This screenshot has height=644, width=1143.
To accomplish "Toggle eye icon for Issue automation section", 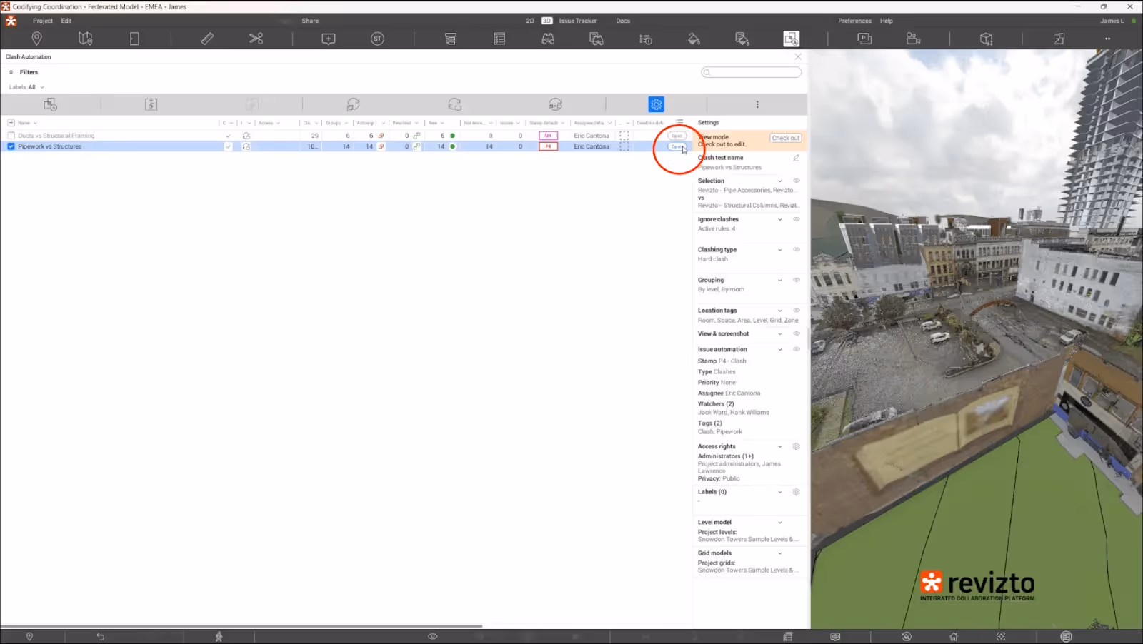I will tap(796, 349).
